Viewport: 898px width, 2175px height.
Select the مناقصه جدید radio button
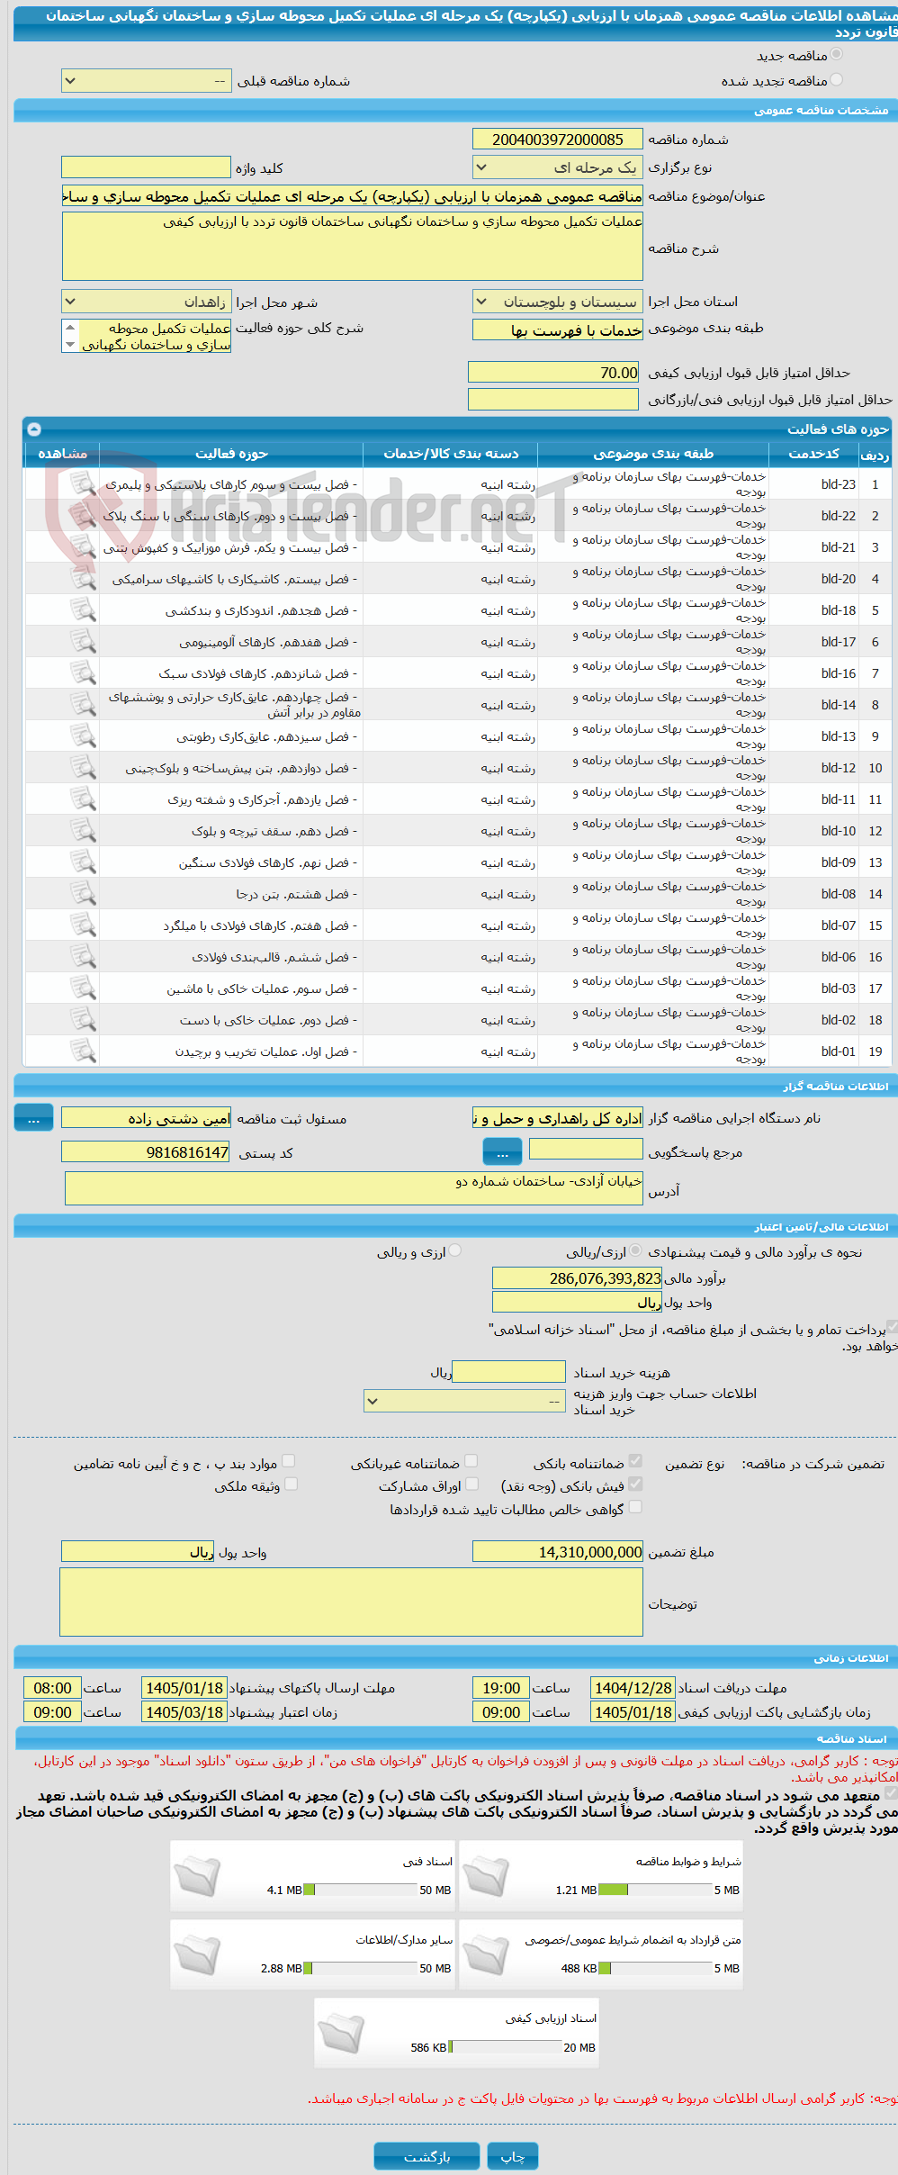pyautogui.click(x=837, y=55)
